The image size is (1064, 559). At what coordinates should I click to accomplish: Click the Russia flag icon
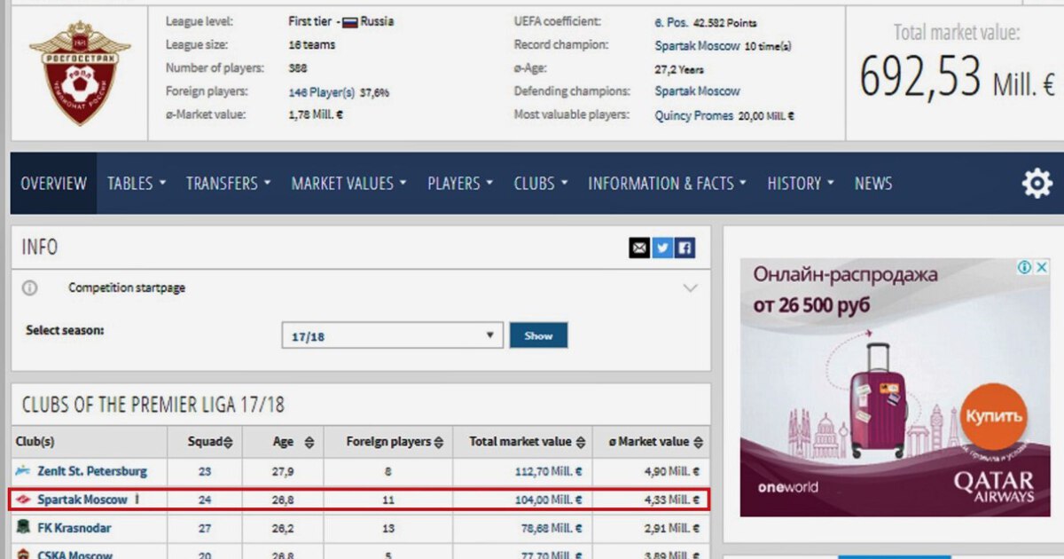tap(350, 21)
